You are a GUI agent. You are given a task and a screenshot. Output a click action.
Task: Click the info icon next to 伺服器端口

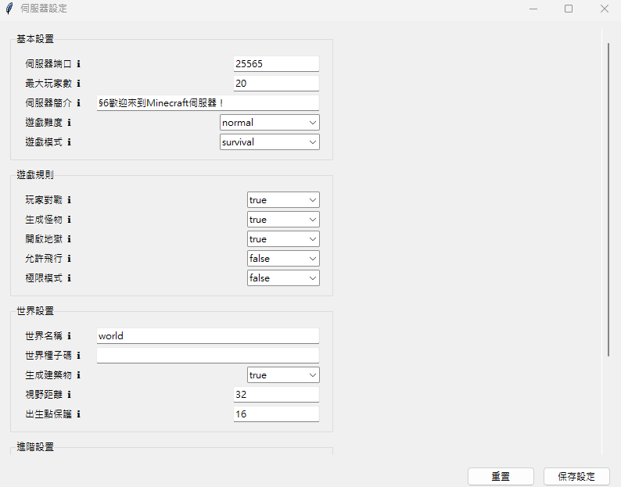[x=78, y=64]
